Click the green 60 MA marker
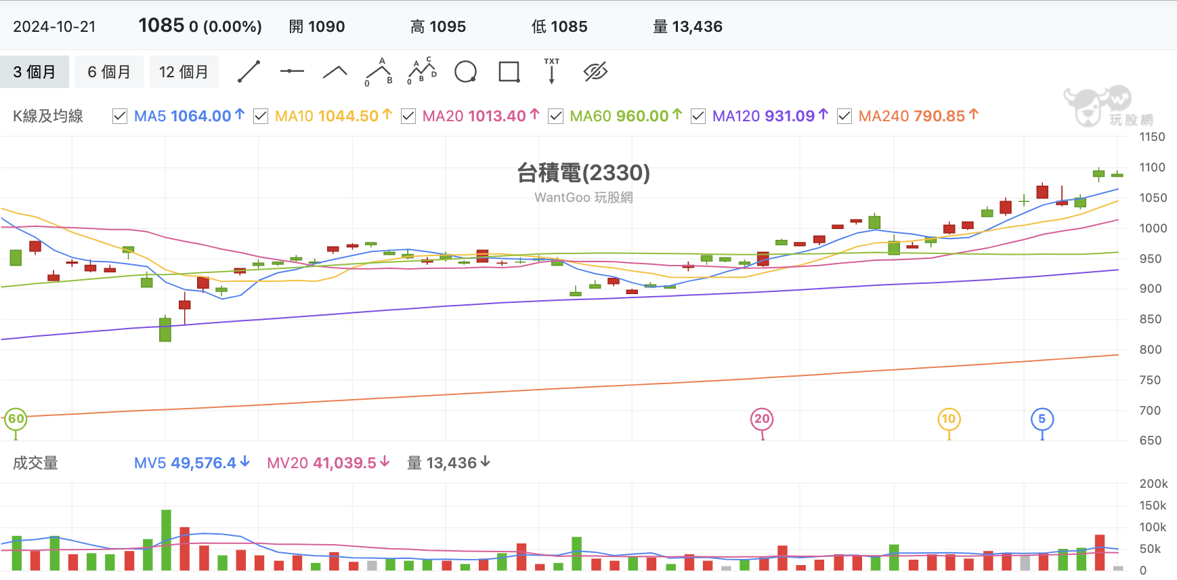Image resolution: width=1177 pixels, height=580 pixels. click(16, 419)
